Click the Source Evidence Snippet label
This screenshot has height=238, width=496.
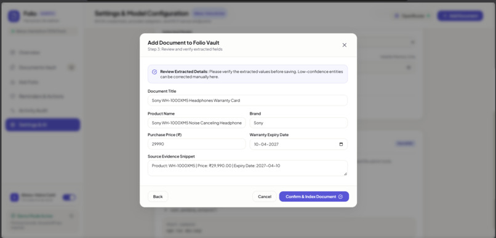(171, 156)
